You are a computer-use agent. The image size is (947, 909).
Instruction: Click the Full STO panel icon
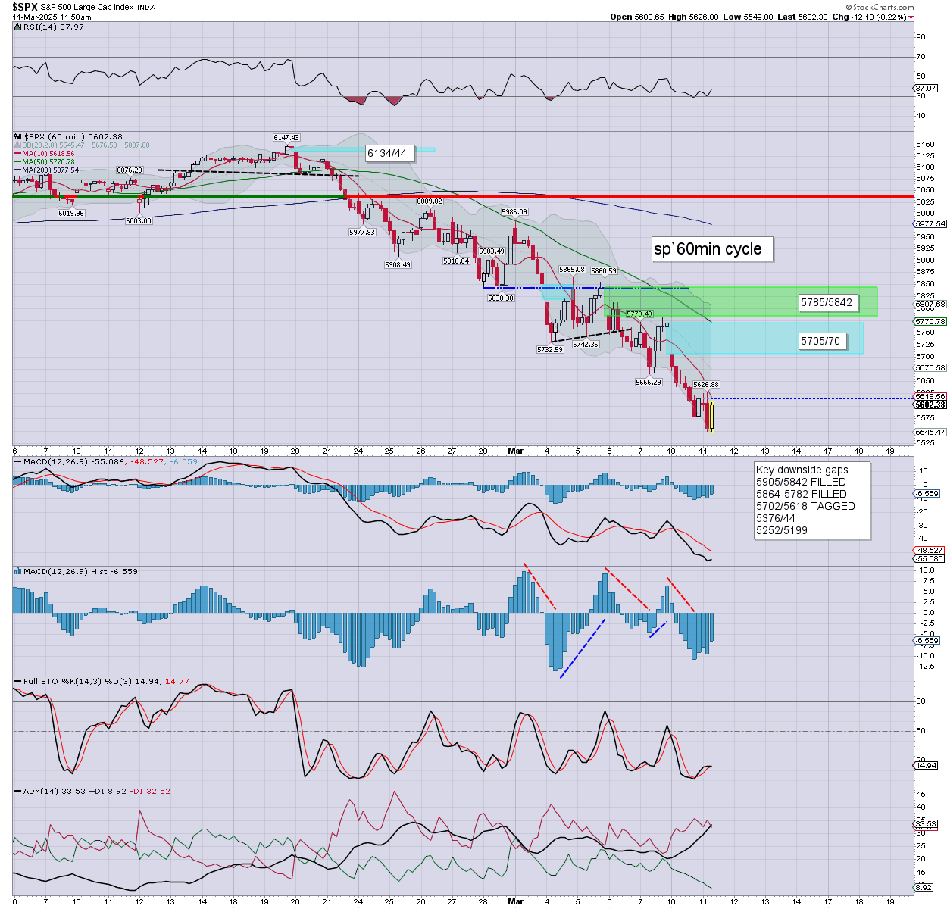(x=17, y=681)
